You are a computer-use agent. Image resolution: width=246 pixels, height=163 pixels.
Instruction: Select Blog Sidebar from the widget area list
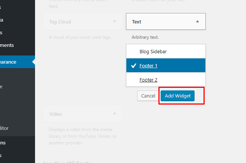(165, 51)
